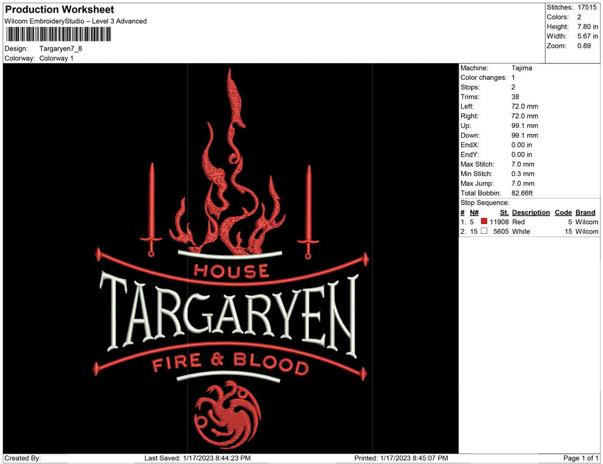Image resolution: width=603 pixels, height=464 pixels.
Task: Click the embroidery design preview image
Action: tap(231, 258)
